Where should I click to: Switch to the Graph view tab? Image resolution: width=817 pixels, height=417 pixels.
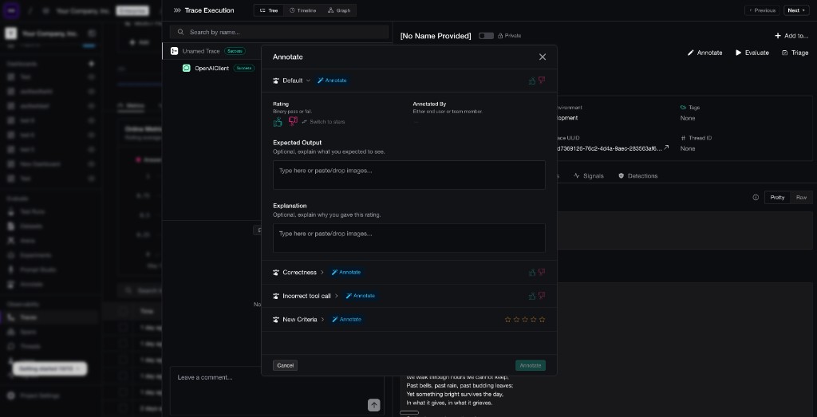point(339,10)
